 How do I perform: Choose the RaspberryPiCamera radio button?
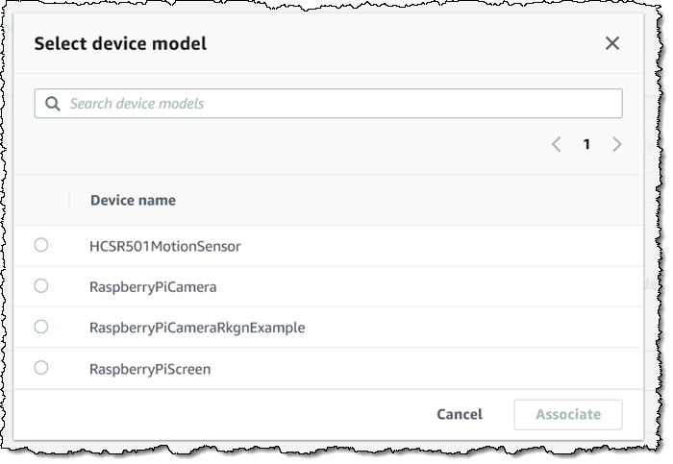coord(40,286)
